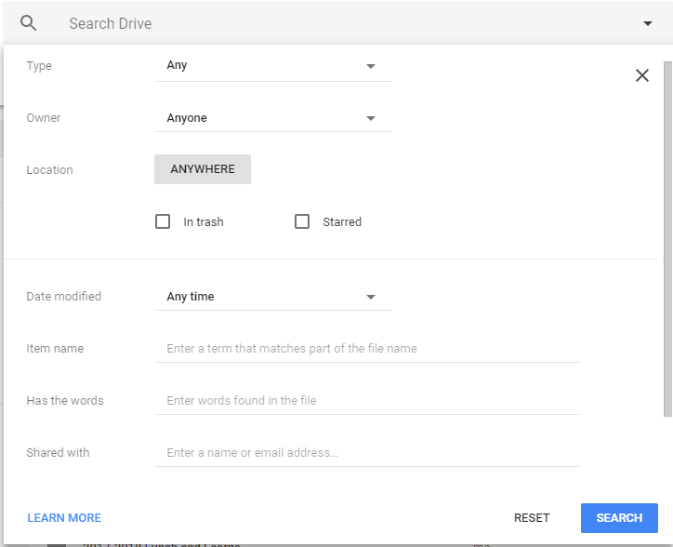Tick the Starred checkbox
673x547 pixels.
pos(302,221)
